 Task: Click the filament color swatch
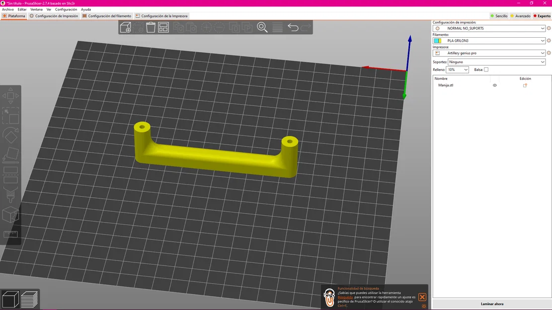[x=438, y=41]
